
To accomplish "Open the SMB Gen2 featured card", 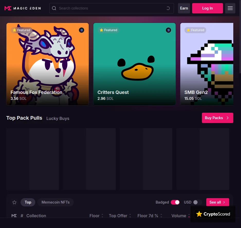I will [207, 64].
